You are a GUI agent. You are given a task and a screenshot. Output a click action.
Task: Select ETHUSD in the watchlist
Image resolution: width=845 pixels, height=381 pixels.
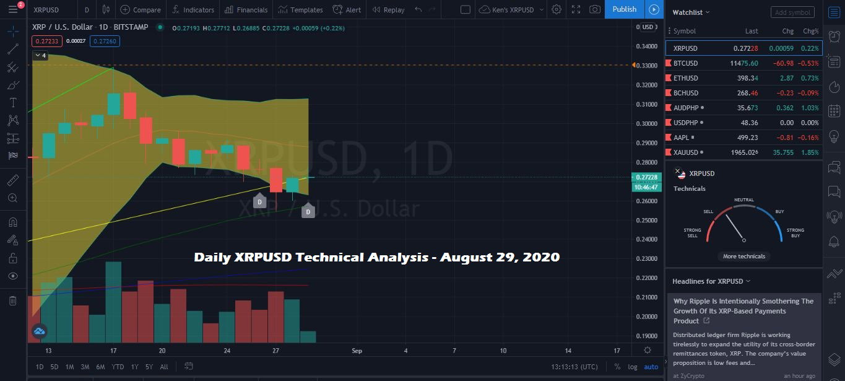point(743,78)
